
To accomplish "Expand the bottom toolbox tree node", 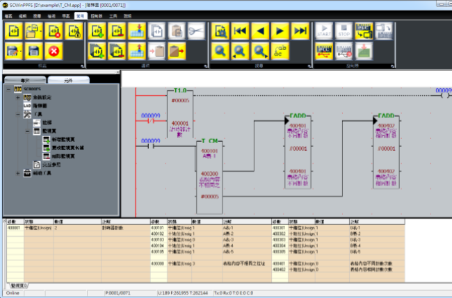I will [18, 172].
